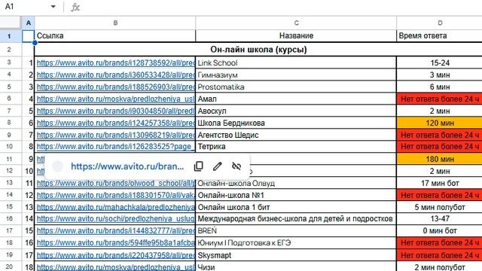Remove link icon in hyperlink popup
The image size is (482, 271).
pyautogui.click(x=236, y=166)
